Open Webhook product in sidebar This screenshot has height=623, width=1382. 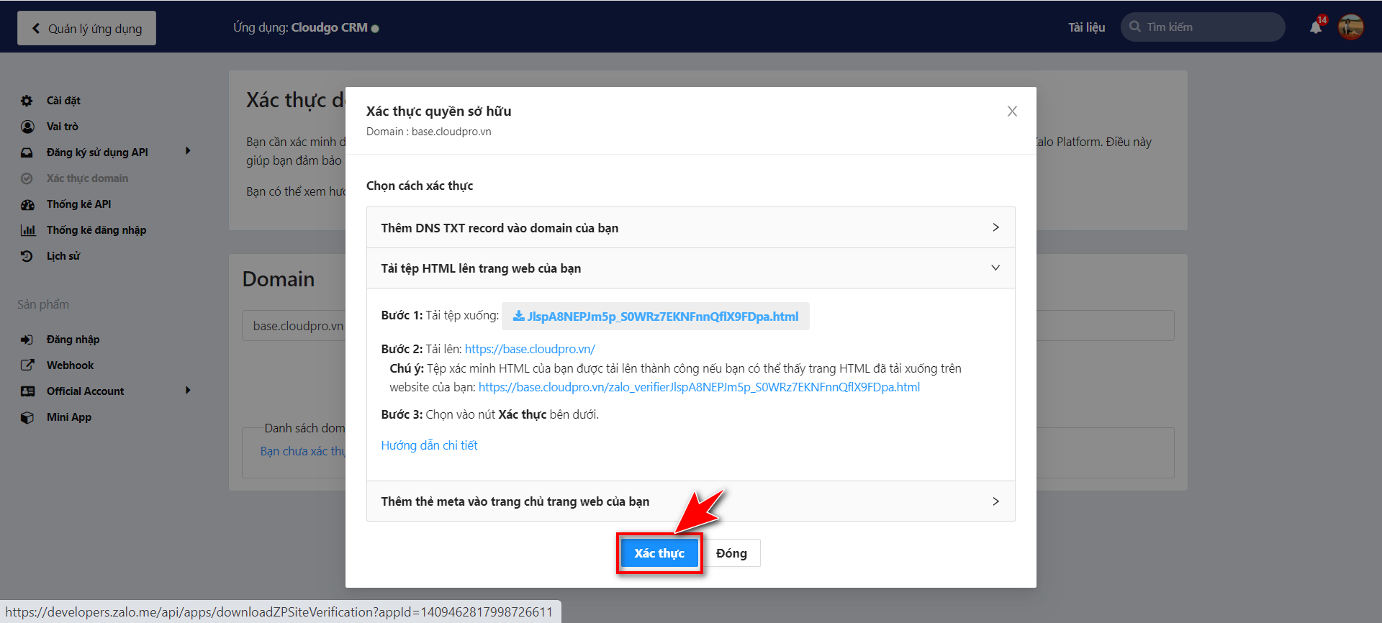click(x=70, y=365)
